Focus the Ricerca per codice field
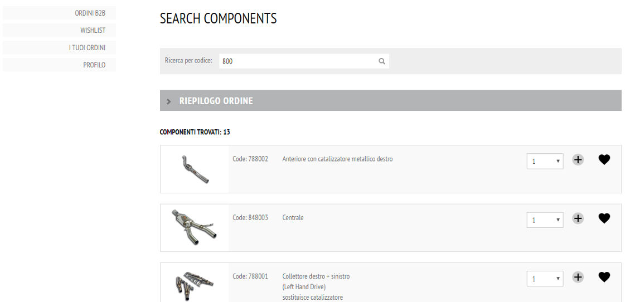Image resolution: width=640 pixels, height=302 pixels. 304,61
